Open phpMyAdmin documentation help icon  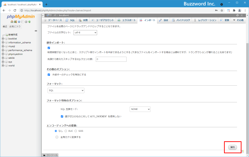pyautogui.click(x=19, y=22)
